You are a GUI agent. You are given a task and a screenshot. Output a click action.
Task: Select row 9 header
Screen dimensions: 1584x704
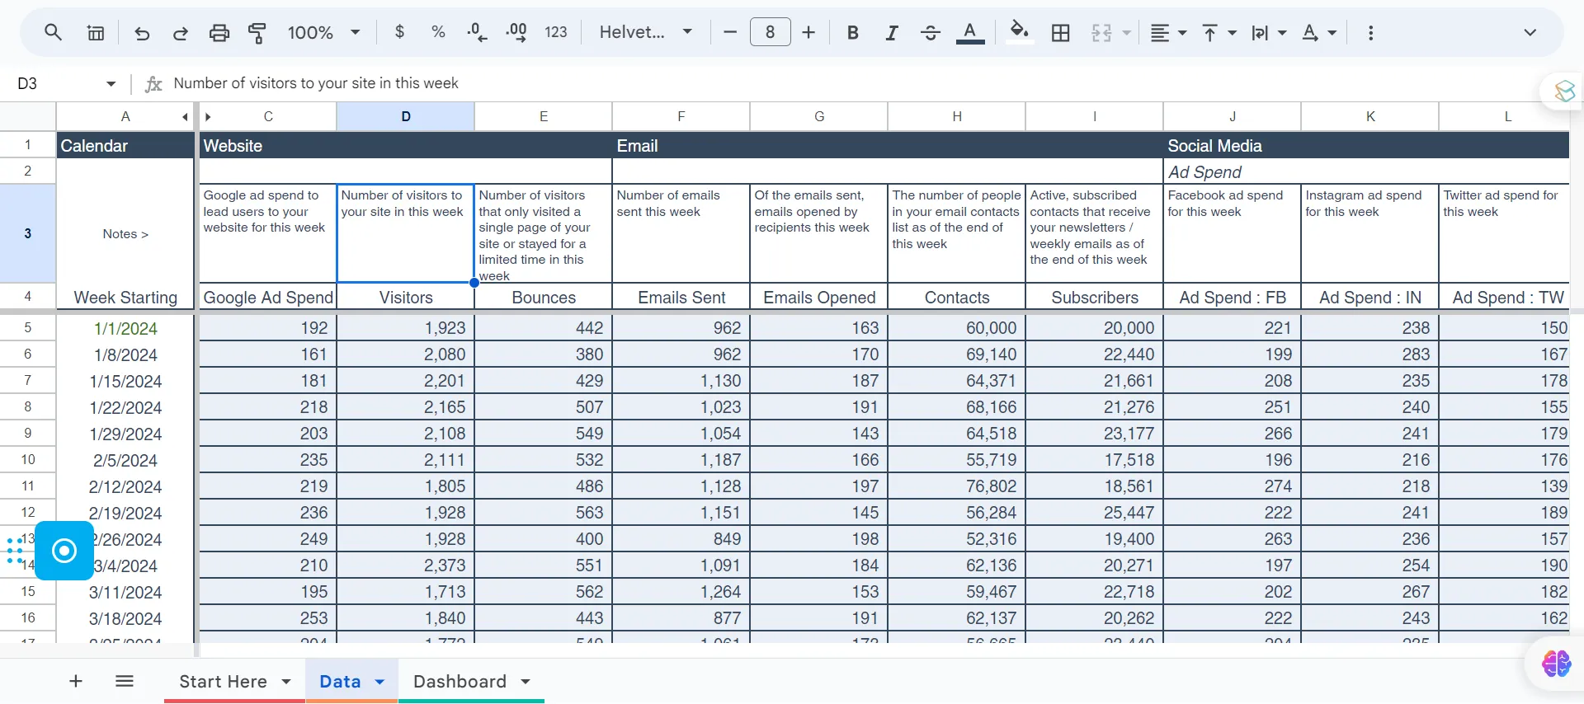[27, 433]
